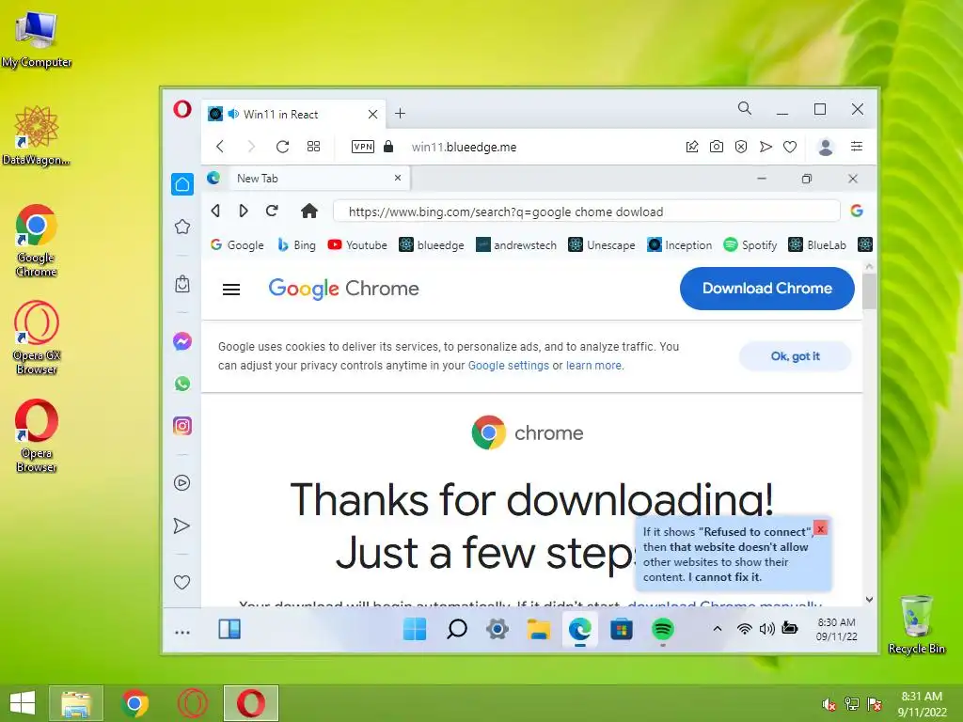Click the scroll down arrow of page
Image resolution: width=963 pixels, height=722 pixels.
pos(869,599)
